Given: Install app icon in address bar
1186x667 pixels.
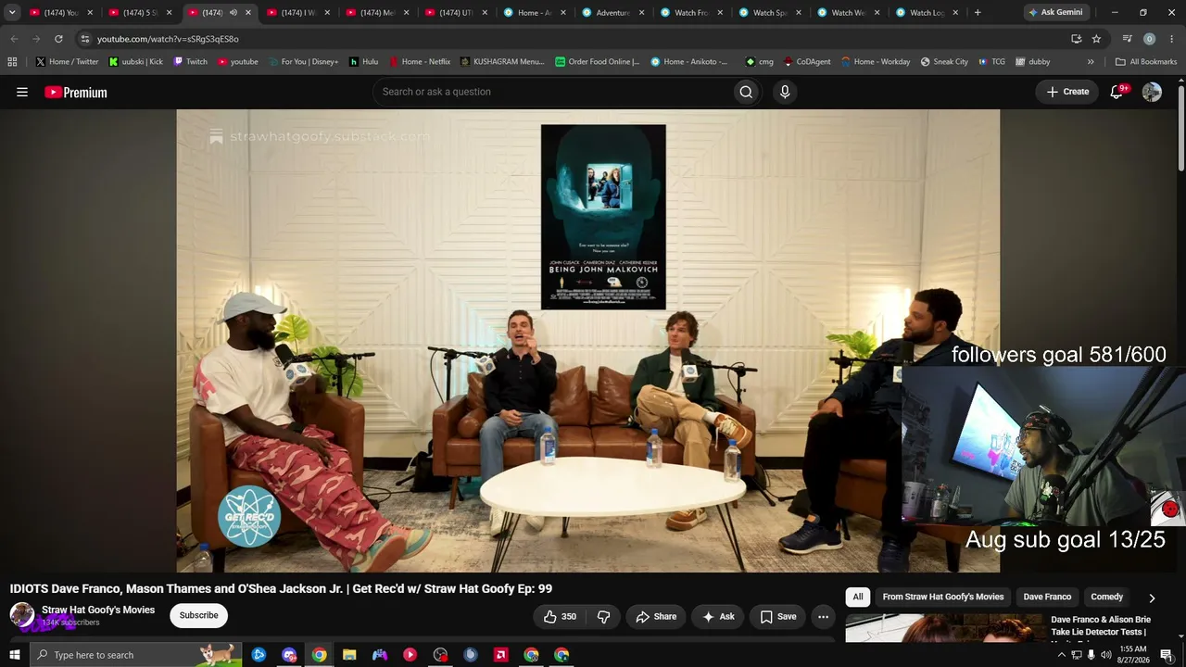Looking at the screenshot, I should pyautogui.click(x=1076, y=39).
